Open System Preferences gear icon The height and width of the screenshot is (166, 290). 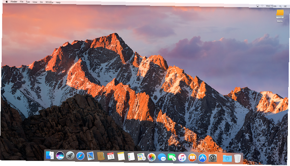click(213, 158)
